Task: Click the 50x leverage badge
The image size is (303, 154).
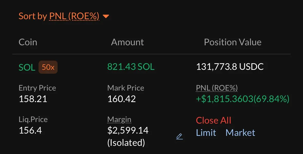Action: tap(48, 67)
